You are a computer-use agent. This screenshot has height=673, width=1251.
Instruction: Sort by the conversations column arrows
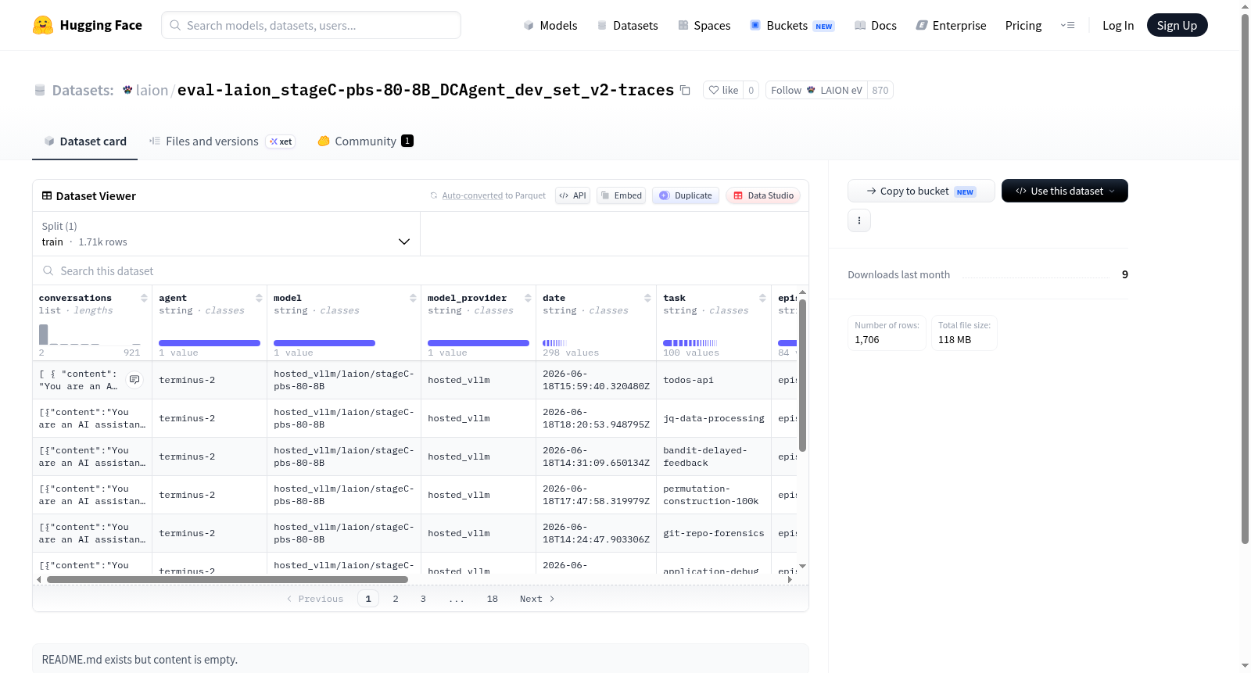coord(144,298)
